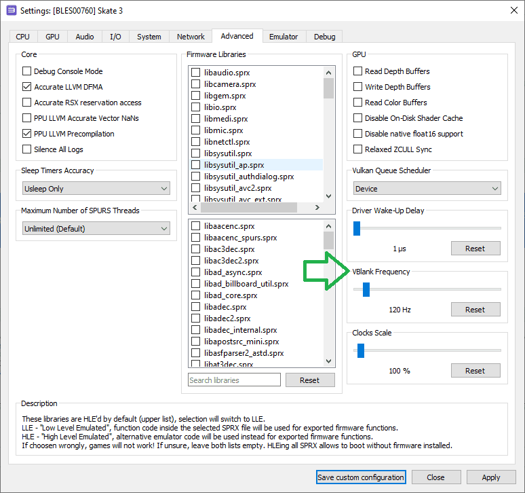The image size is (525, 493).
Task: Tick libadec.sprx
Action: pyautogui.click(x=195, y=307)
